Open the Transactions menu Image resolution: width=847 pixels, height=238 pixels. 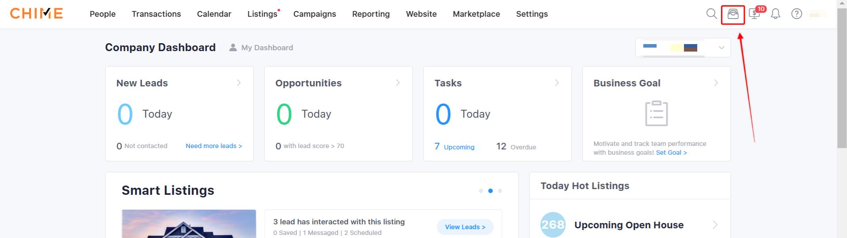(x=156, y=14)
